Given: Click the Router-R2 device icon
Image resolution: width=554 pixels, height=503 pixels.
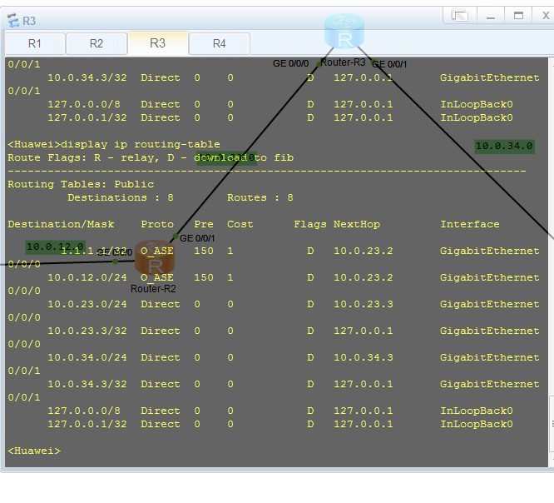Looking at the screenshot, I should 155,257.
